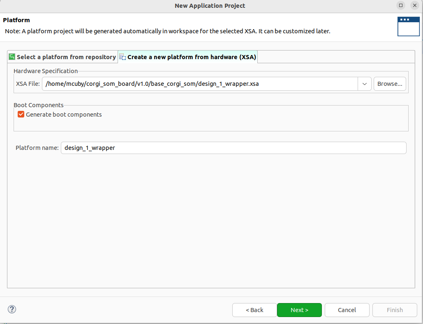Close the New Application Project window
This screenshot has height=324, width=423.
pyautogui.click(x=415, y=5)
